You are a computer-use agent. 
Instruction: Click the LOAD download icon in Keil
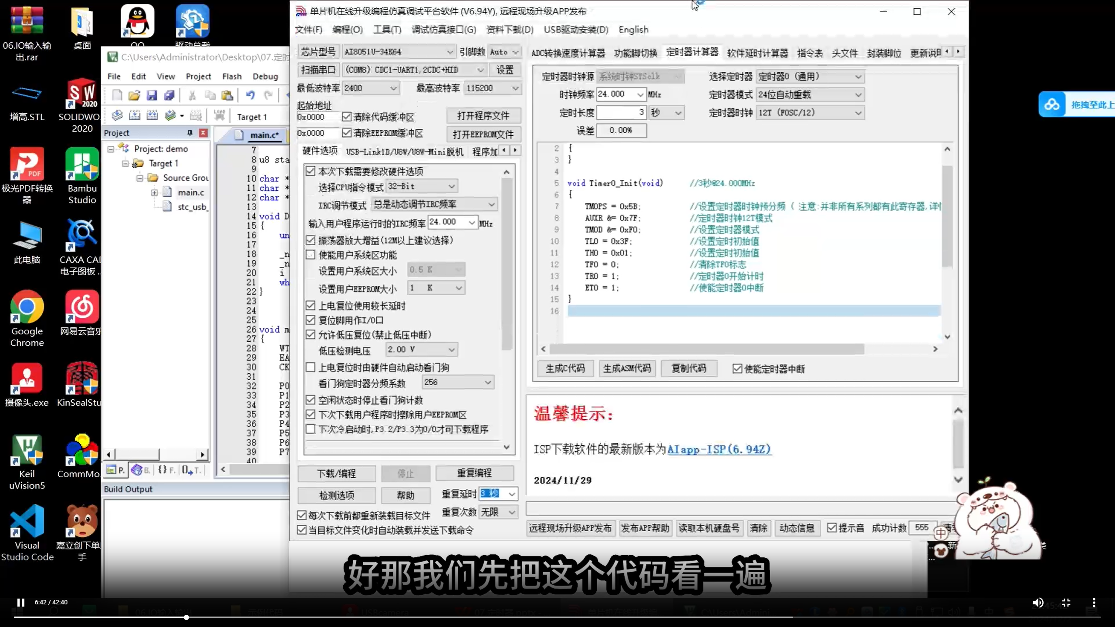[x=219, y=115]
